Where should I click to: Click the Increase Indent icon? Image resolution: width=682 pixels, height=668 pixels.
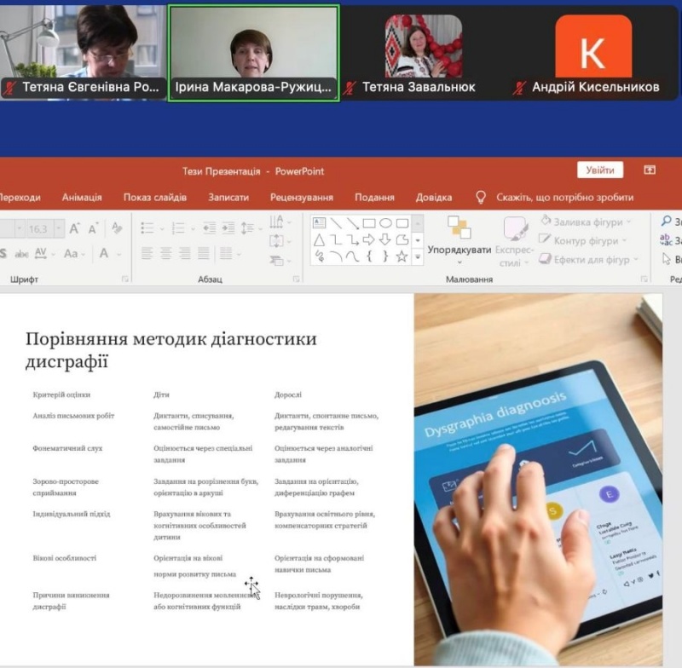pyautogui.click(x=228, y=228)
